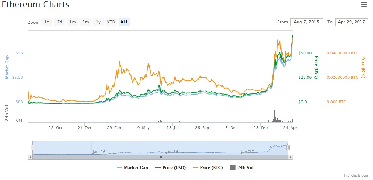Click the navigator left range handle
The height and width of the screenshot is (180, 373).
pos(32,148)
